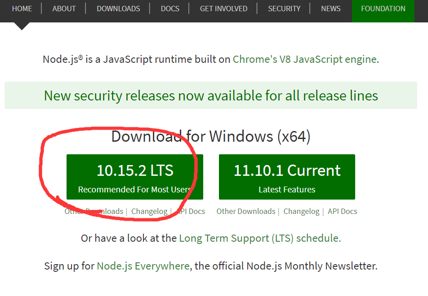Viewport: 428px width, 296px height.
Task: Open API Docs under the LTS button
Action: [x=191, y=211]
